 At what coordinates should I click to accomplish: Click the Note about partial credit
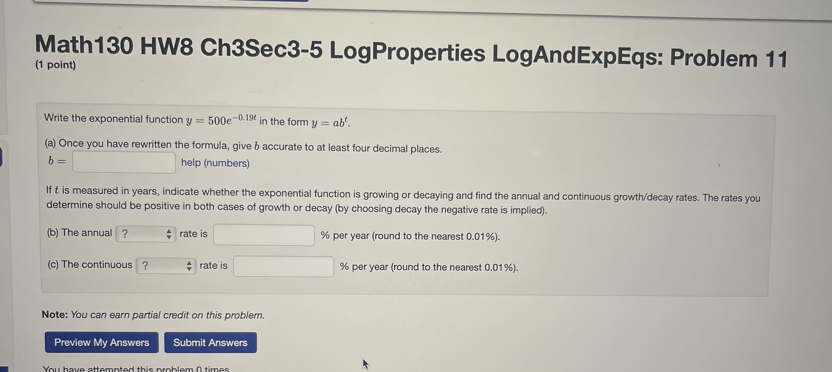[153, 315]
